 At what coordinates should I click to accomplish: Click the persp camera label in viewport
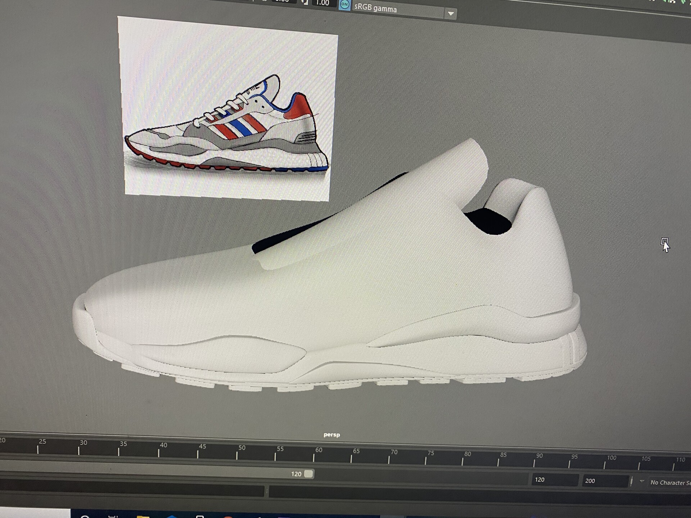coord(331,435)
